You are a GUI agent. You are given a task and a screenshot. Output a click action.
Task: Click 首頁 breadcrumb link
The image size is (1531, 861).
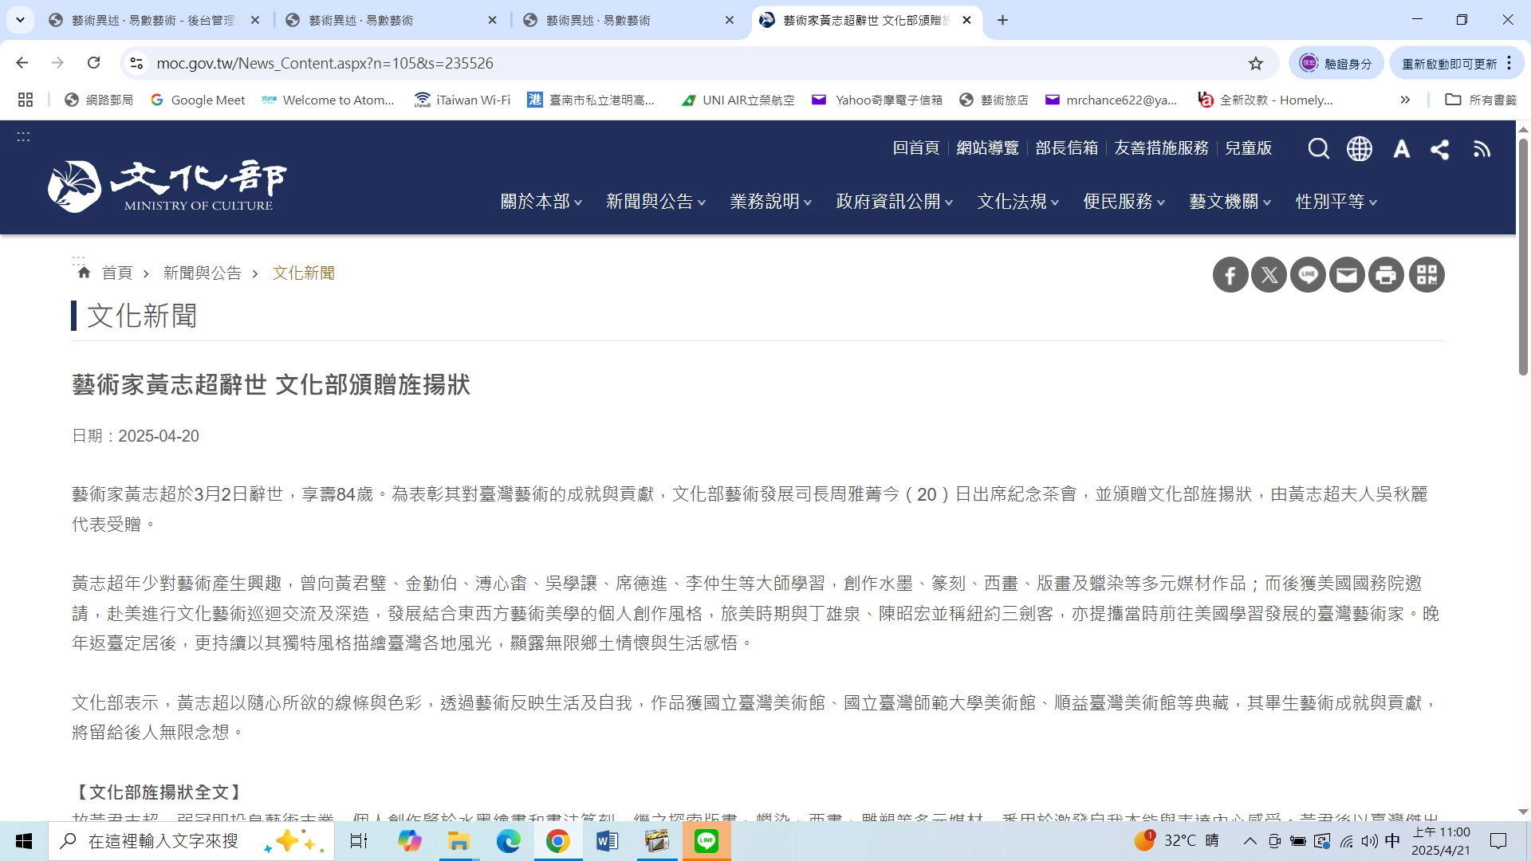(x=116, y=273)
